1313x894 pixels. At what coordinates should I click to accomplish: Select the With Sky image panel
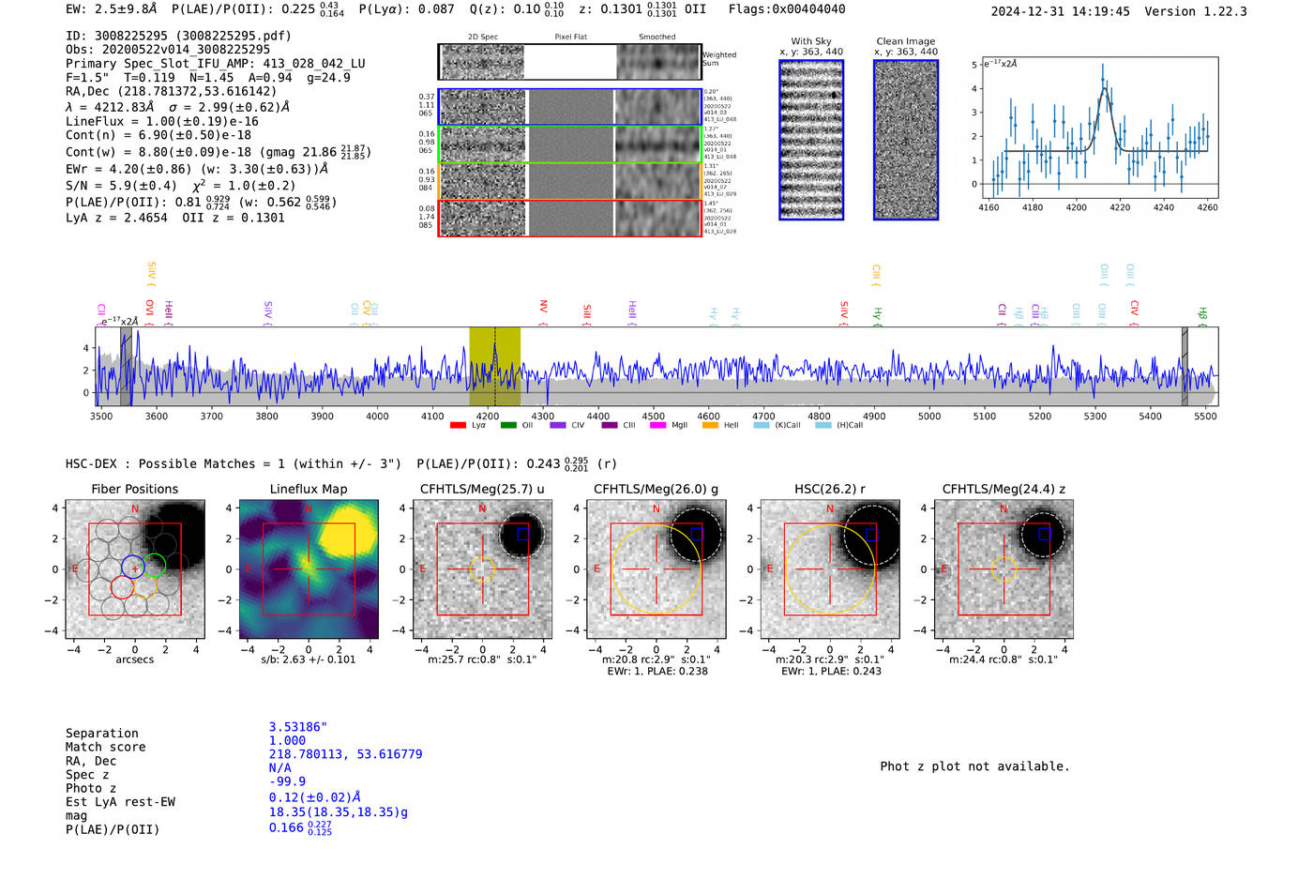811,140
